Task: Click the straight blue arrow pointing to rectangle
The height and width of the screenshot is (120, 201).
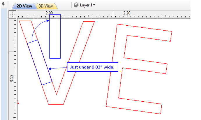Action: tap(58, 68)
